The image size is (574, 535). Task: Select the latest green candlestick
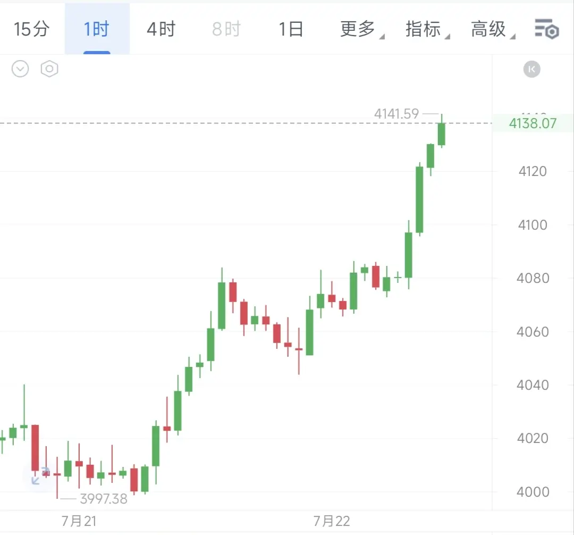442,134
